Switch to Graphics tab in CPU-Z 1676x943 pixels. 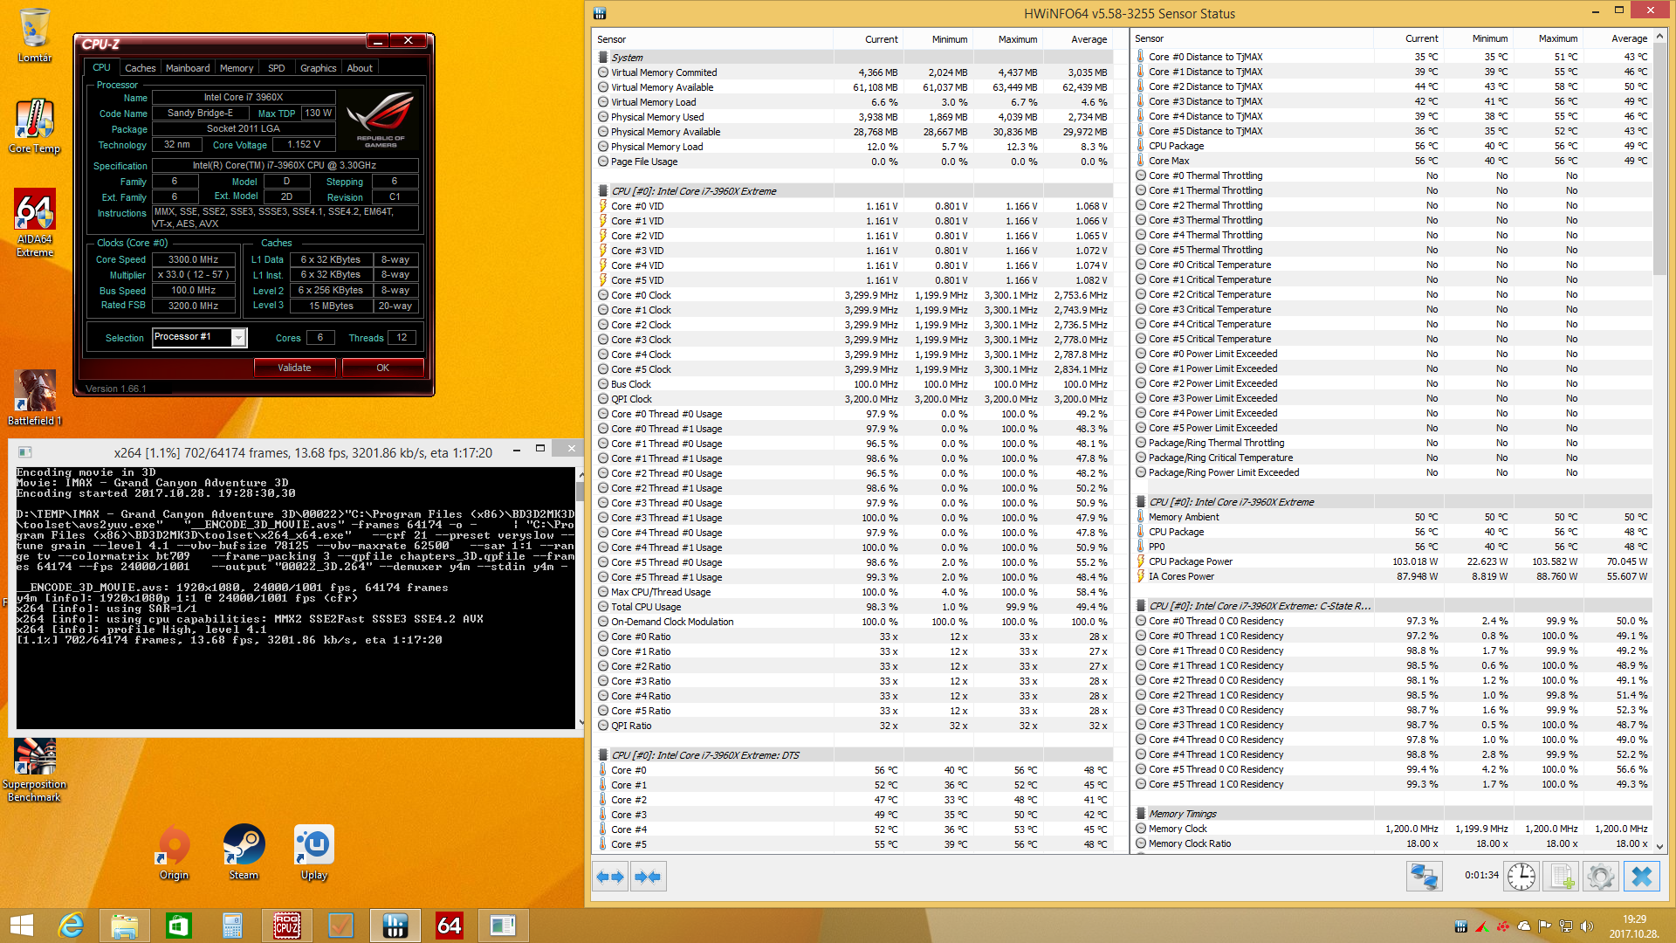(x=318, y=68)
